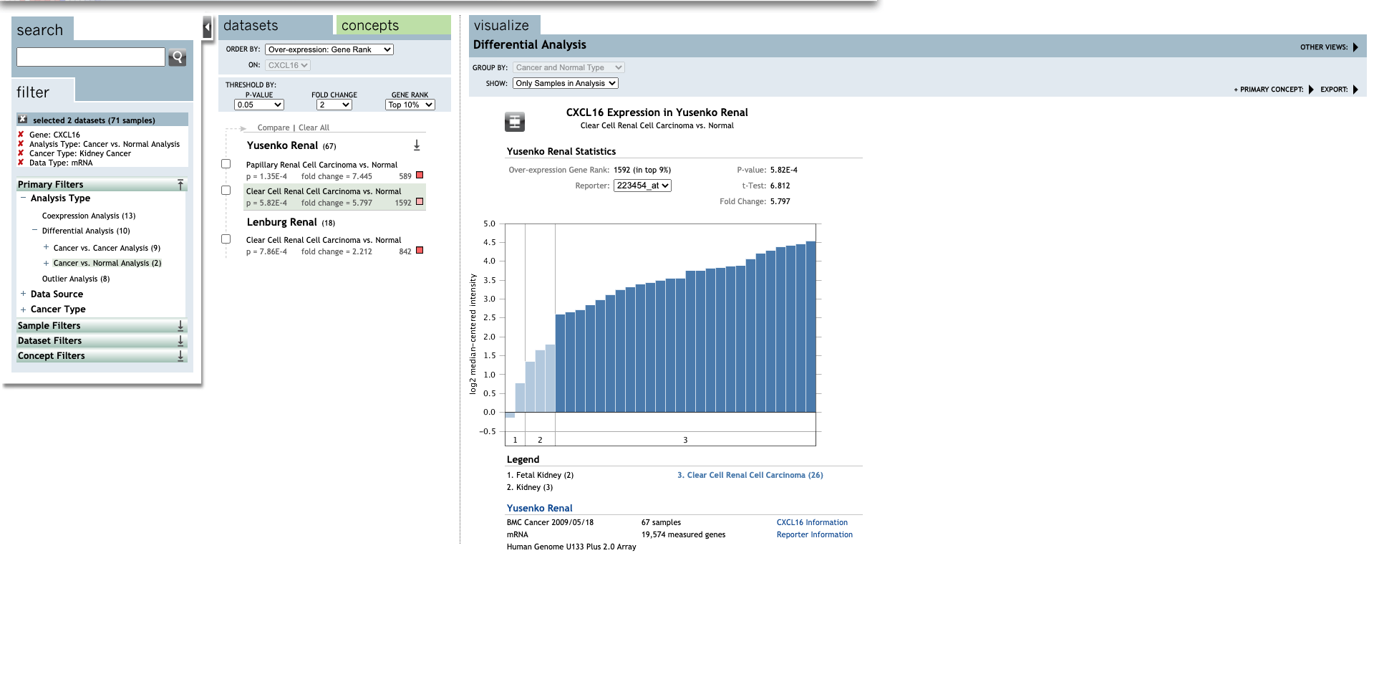Check Lenburg Clear Cell Renal Carcinoma box
The image size is (1374, 692).
click(226, 239)
